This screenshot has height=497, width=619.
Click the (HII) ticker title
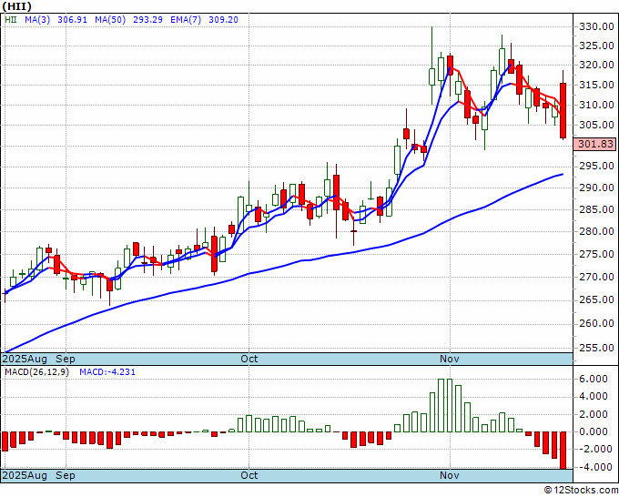16,6
